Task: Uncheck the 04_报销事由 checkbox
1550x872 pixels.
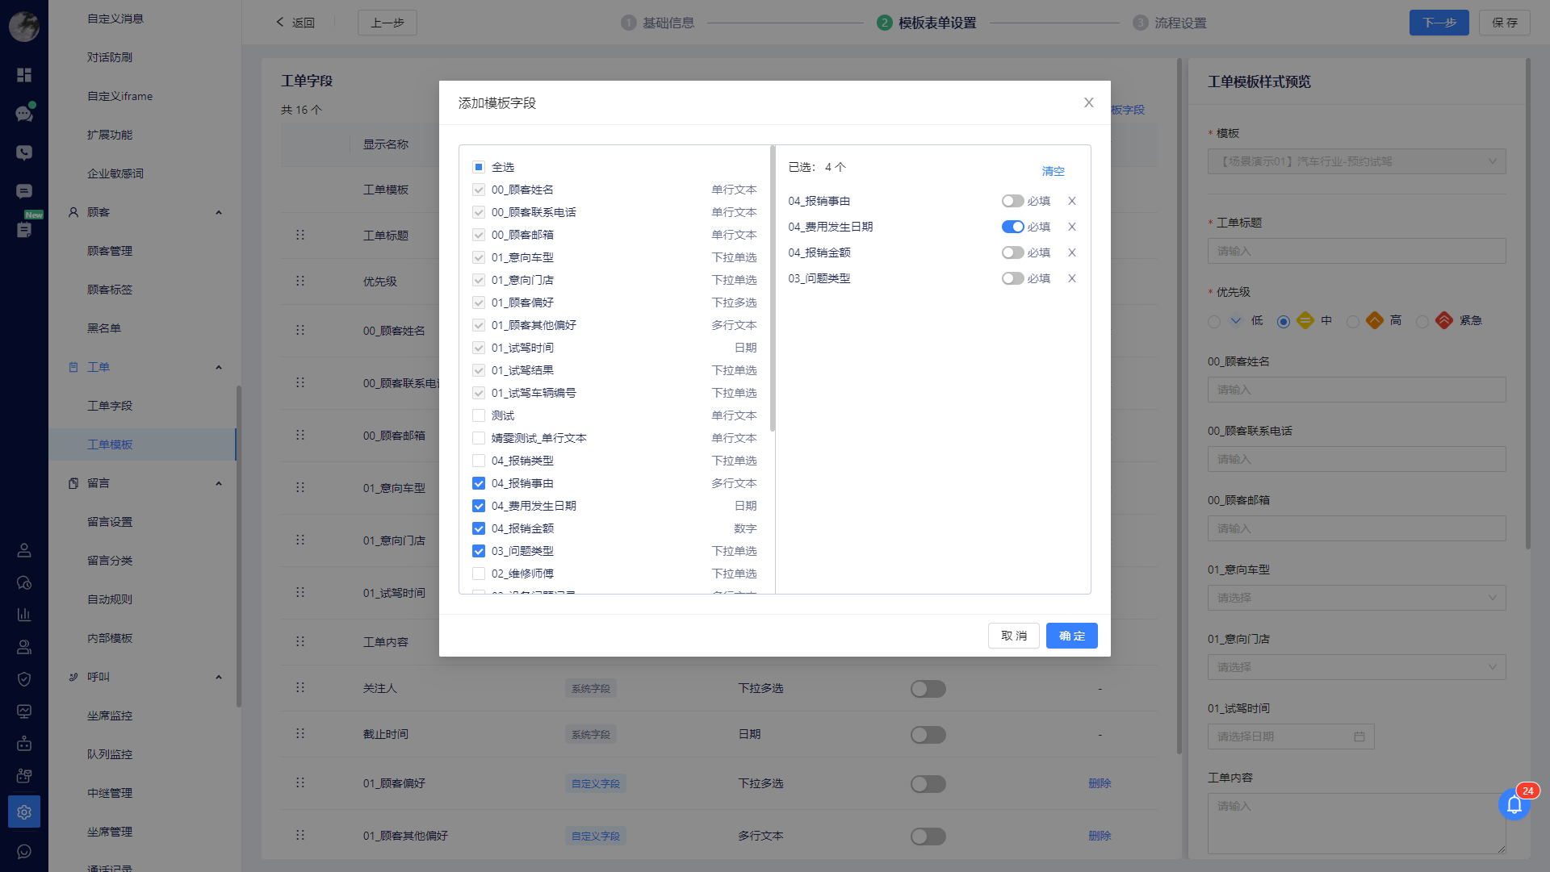Action: coord(479,483)
